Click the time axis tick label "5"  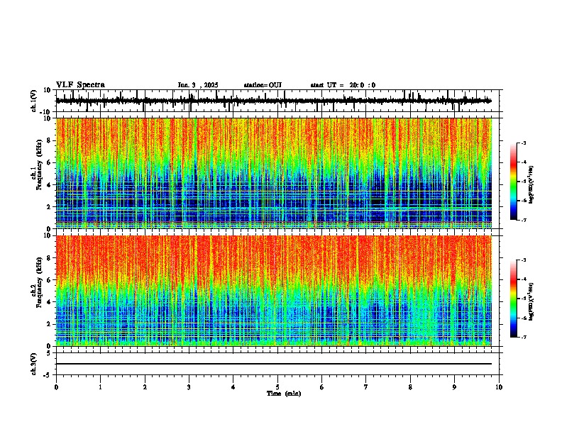coord(277,387)
